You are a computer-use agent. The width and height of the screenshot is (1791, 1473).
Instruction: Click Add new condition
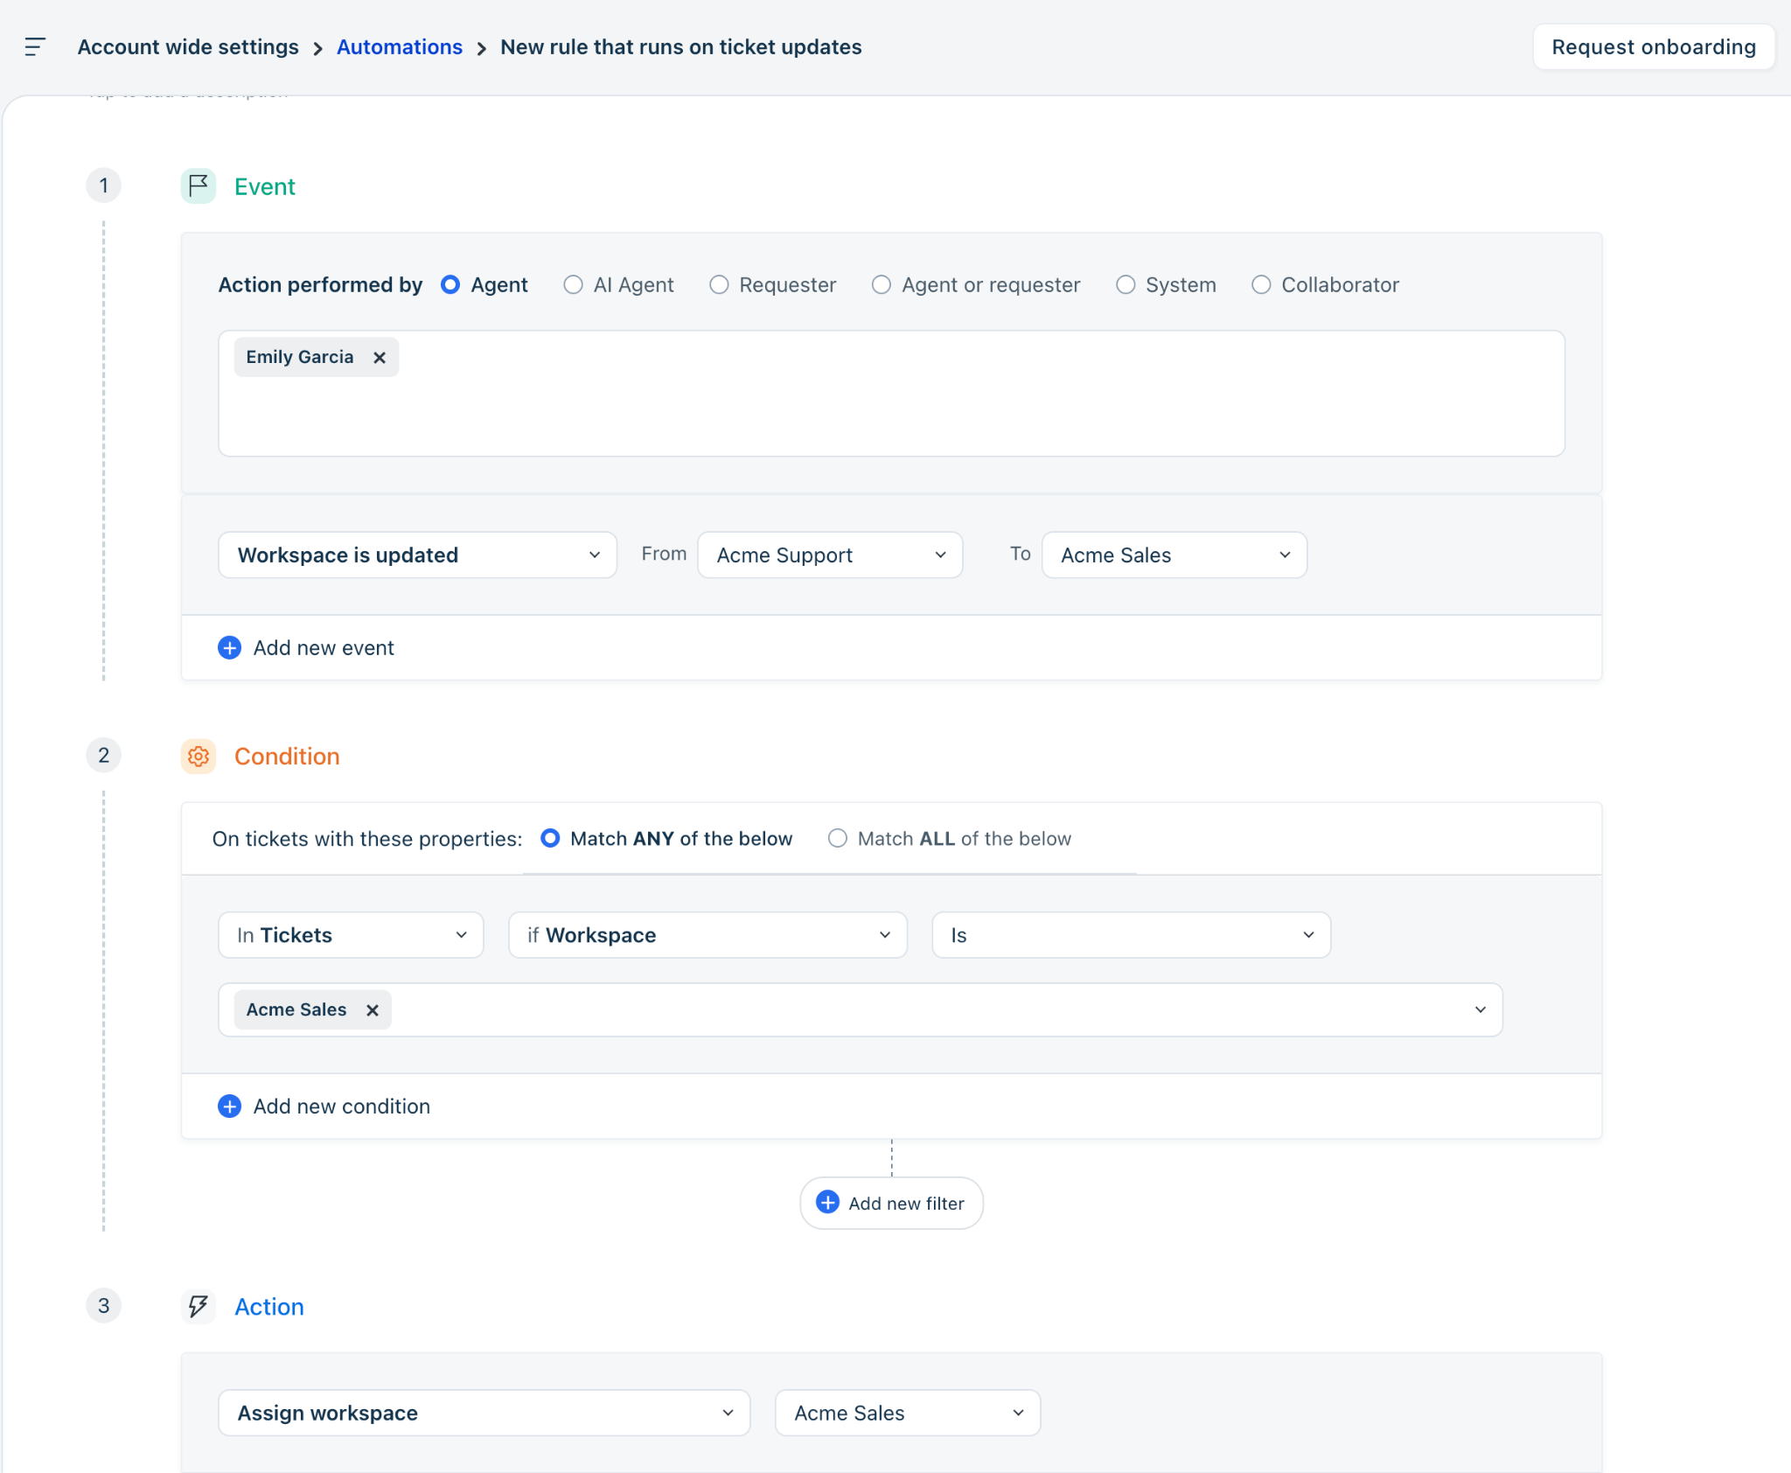342,1106
